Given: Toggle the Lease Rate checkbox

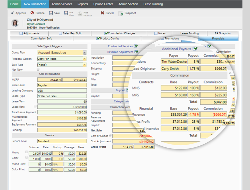Looking at the screenshot, I should point(35,106).
